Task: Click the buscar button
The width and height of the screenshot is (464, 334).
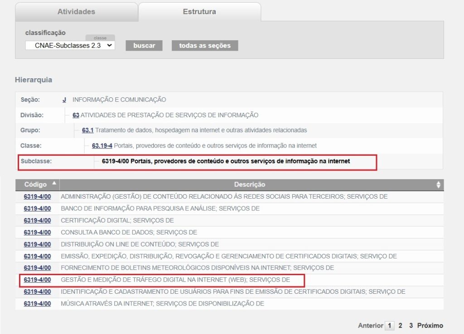Action: (144, 45)
